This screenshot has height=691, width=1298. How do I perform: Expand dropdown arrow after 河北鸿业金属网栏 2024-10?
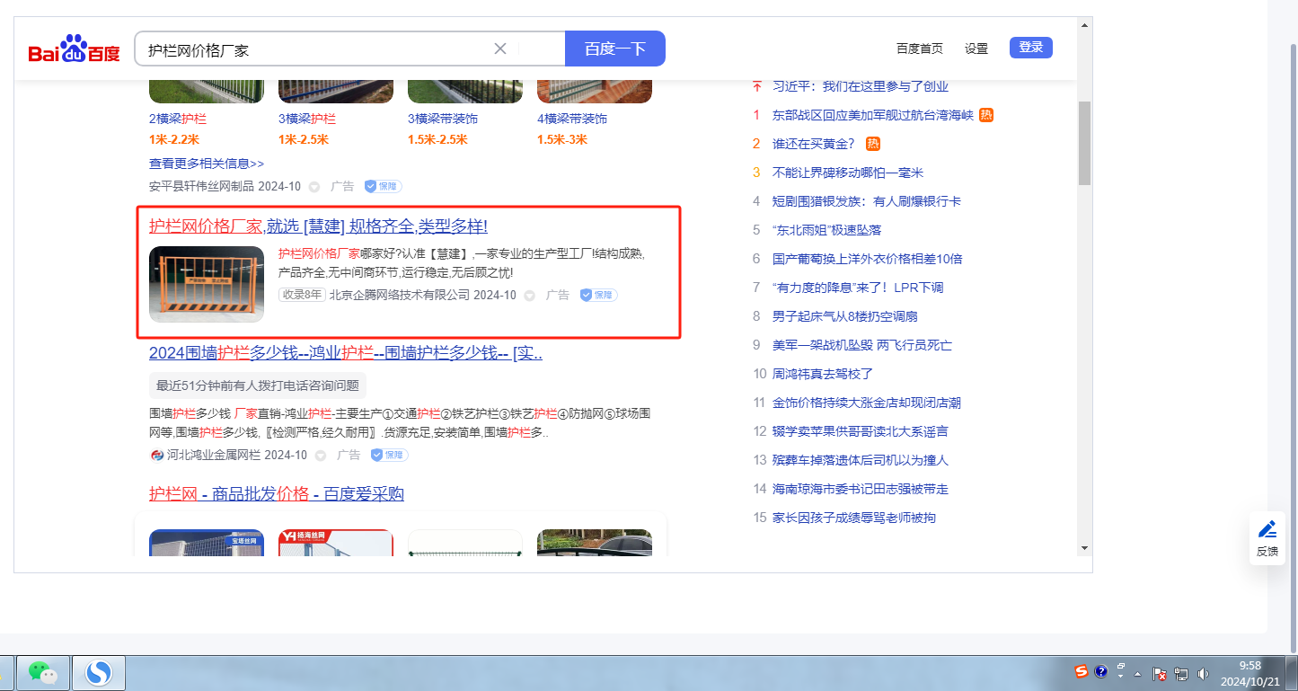point(321,456)
